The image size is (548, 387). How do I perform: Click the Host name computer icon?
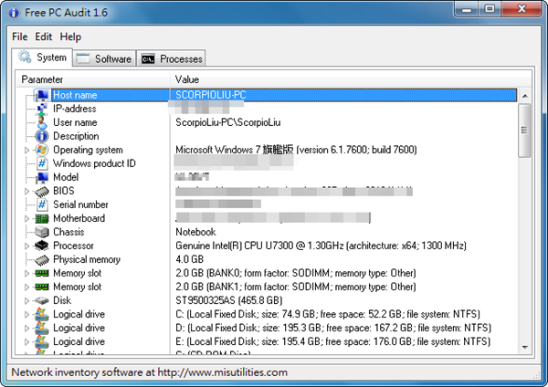(x=42, y=95)
